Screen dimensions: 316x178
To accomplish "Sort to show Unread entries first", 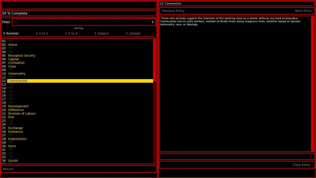I will coord(133,33).
